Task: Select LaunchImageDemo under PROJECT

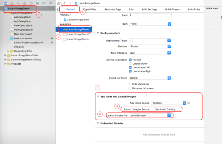Action: click(x=76, y=20)
